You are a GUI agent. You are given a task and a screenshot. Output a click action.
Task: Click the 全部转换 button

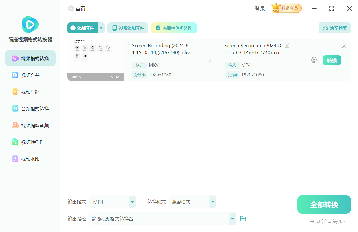(324, 204)
